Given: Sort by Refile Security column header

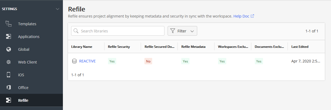Looking at the screenshot, I should pos(119,47).
